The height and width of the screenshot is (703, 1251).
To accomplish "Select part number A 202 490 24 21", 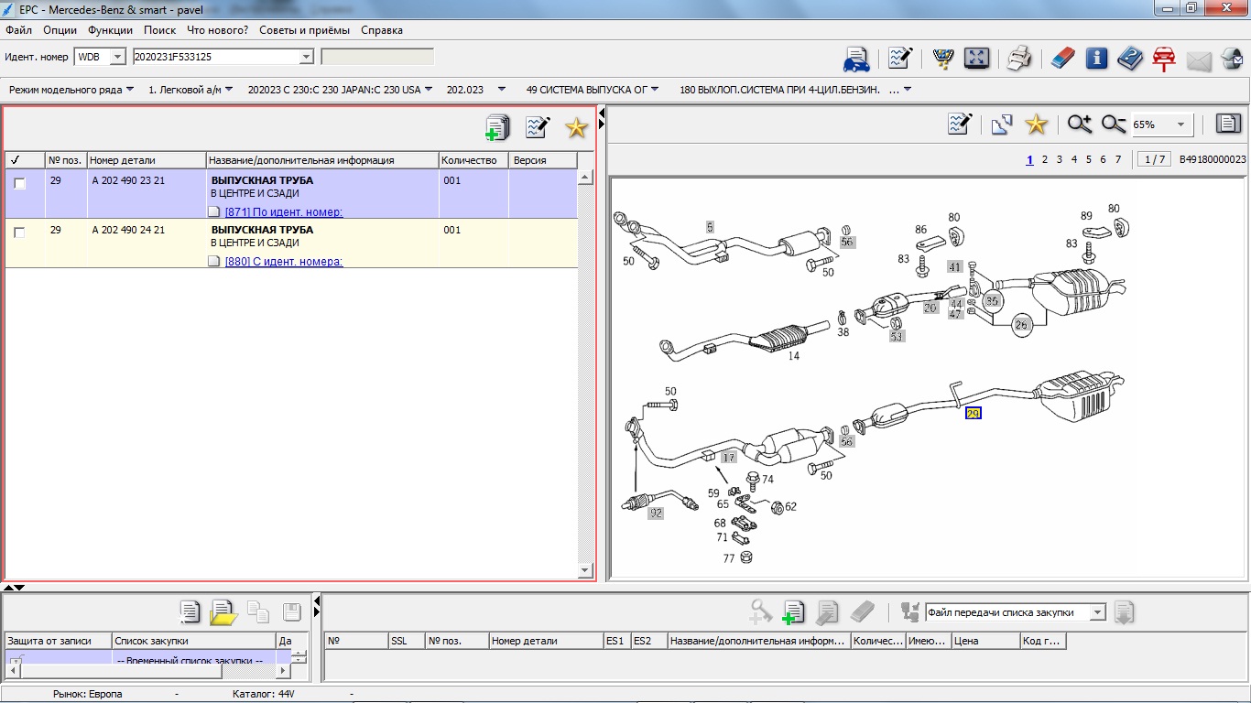I will 128,230.
